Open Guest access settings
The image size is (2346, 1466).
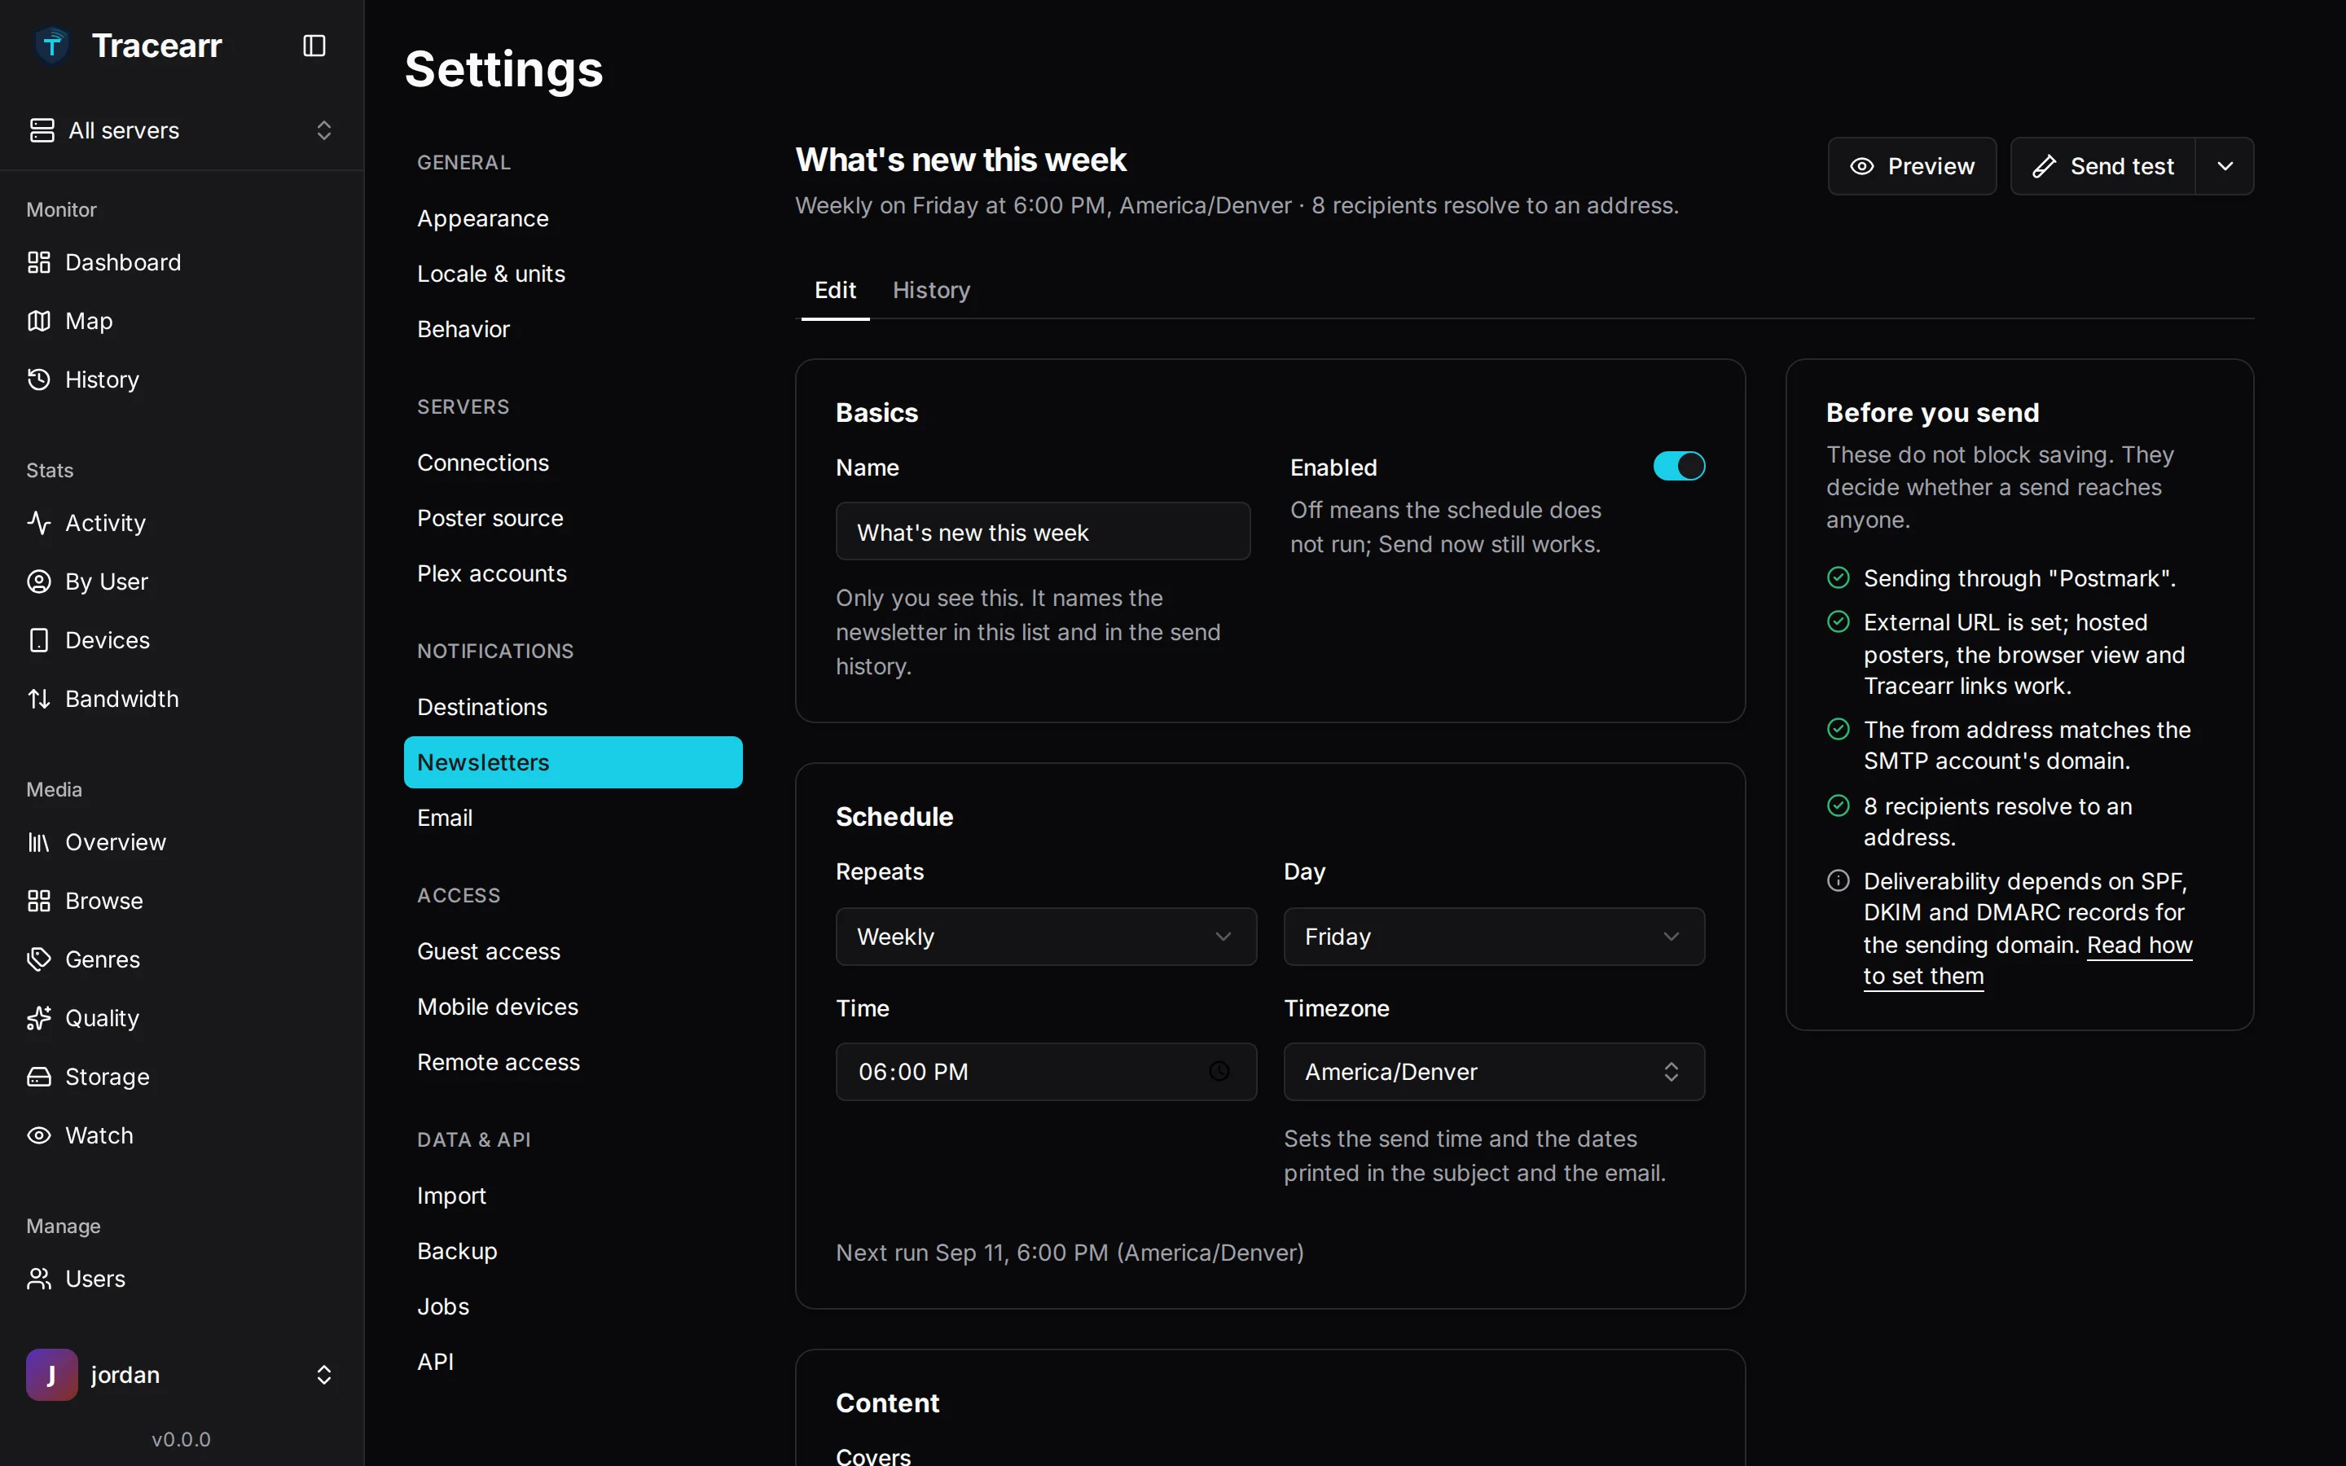[573, 951]
